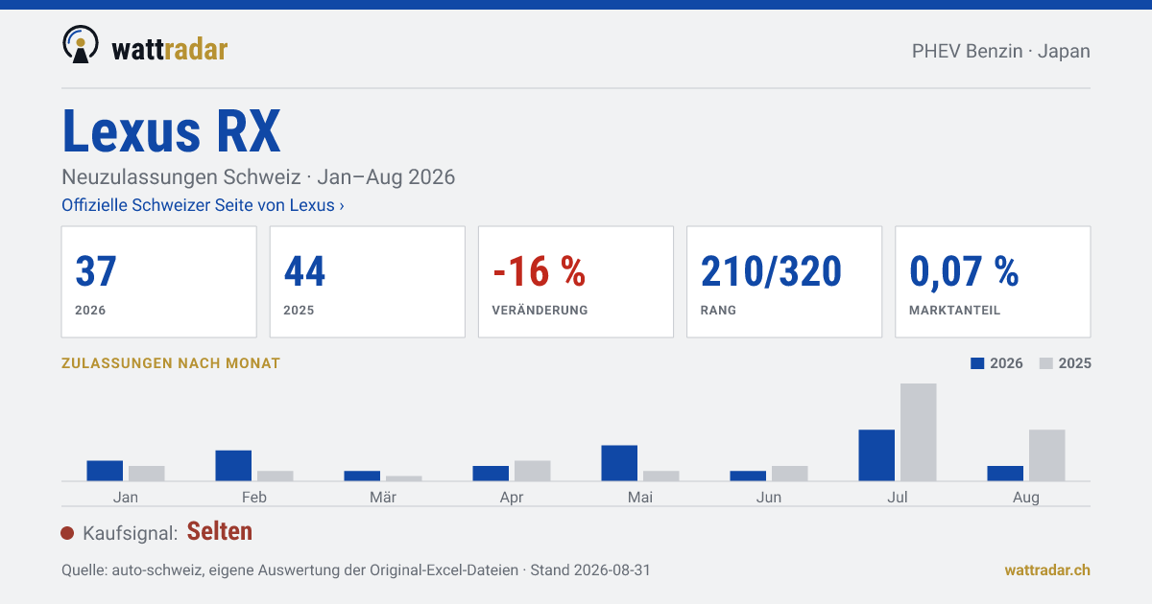Click the Selten buy signal value
The height and width of the screenshot is (604, 1152).
[220, 532]
